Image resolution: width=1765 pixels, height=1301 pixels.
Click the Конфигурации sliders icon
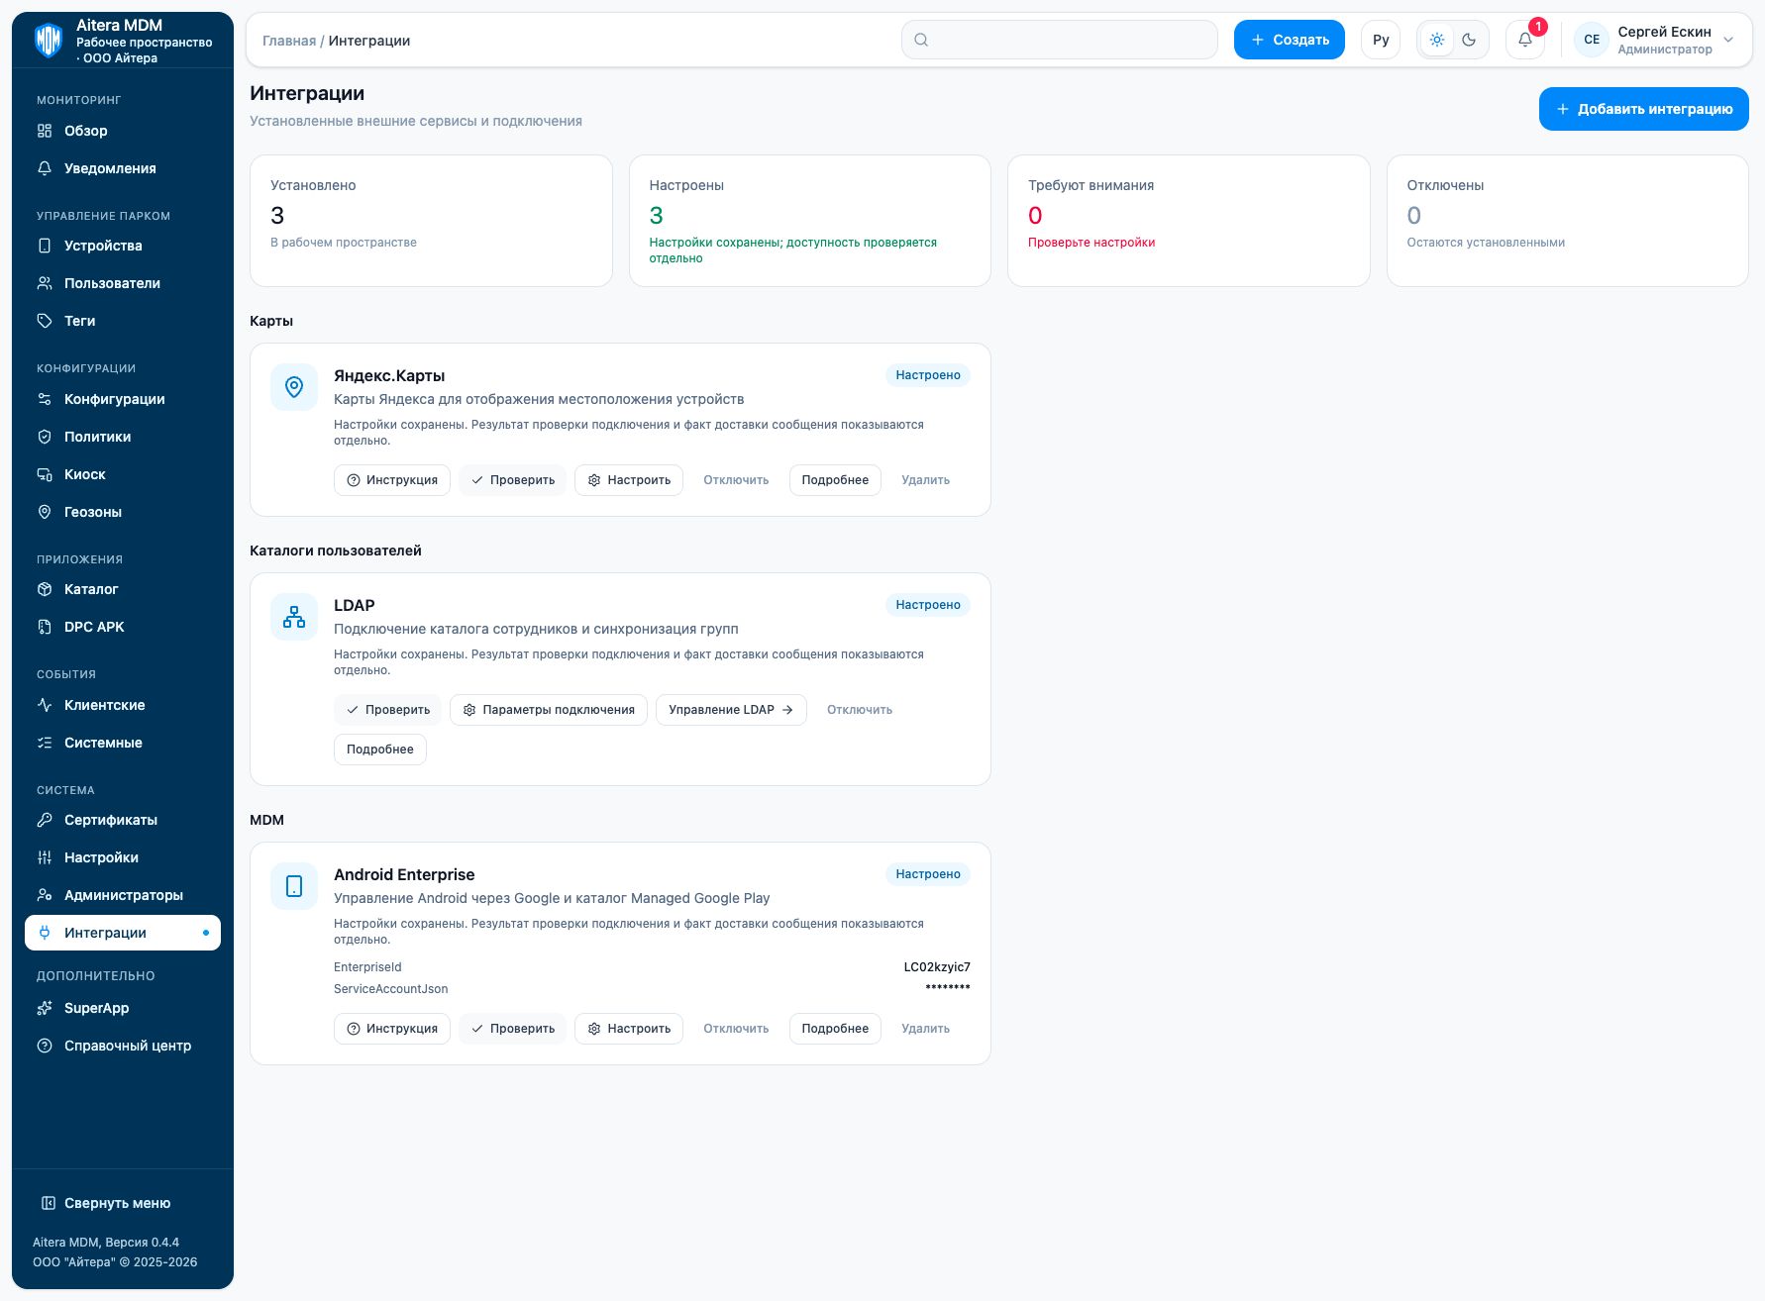point(45,399)
